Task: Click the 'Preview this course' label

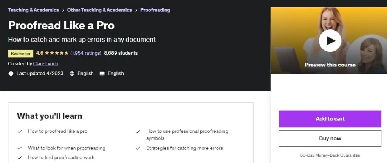Action: [x=330, y=65]
